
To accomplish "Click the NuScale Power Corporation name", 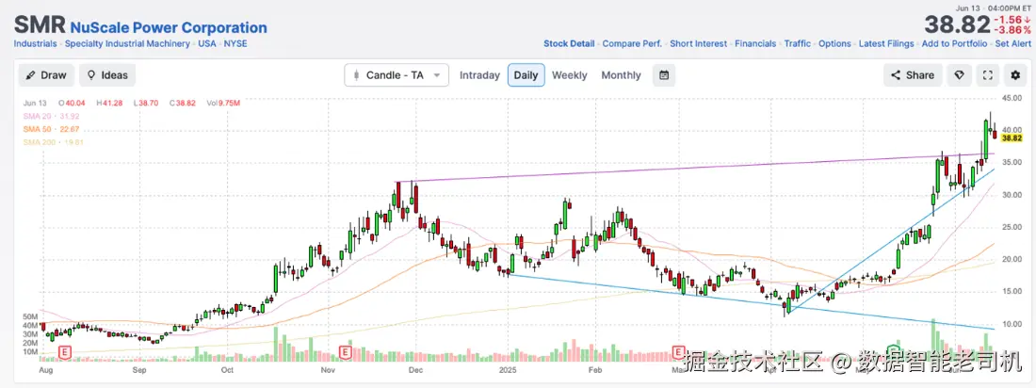I will click(169, 27).
